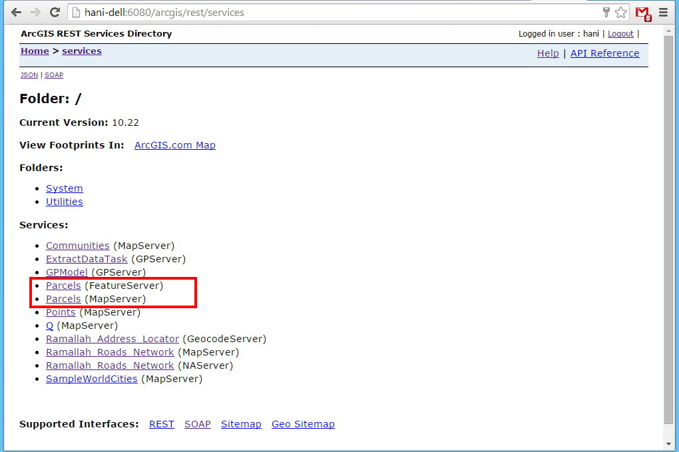Open the Help link
The height and width of the screenshot is (452, 679).
[548, 53]
